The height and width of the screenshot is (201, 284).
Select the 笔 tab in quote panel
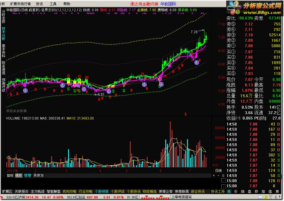click(229, 192)
